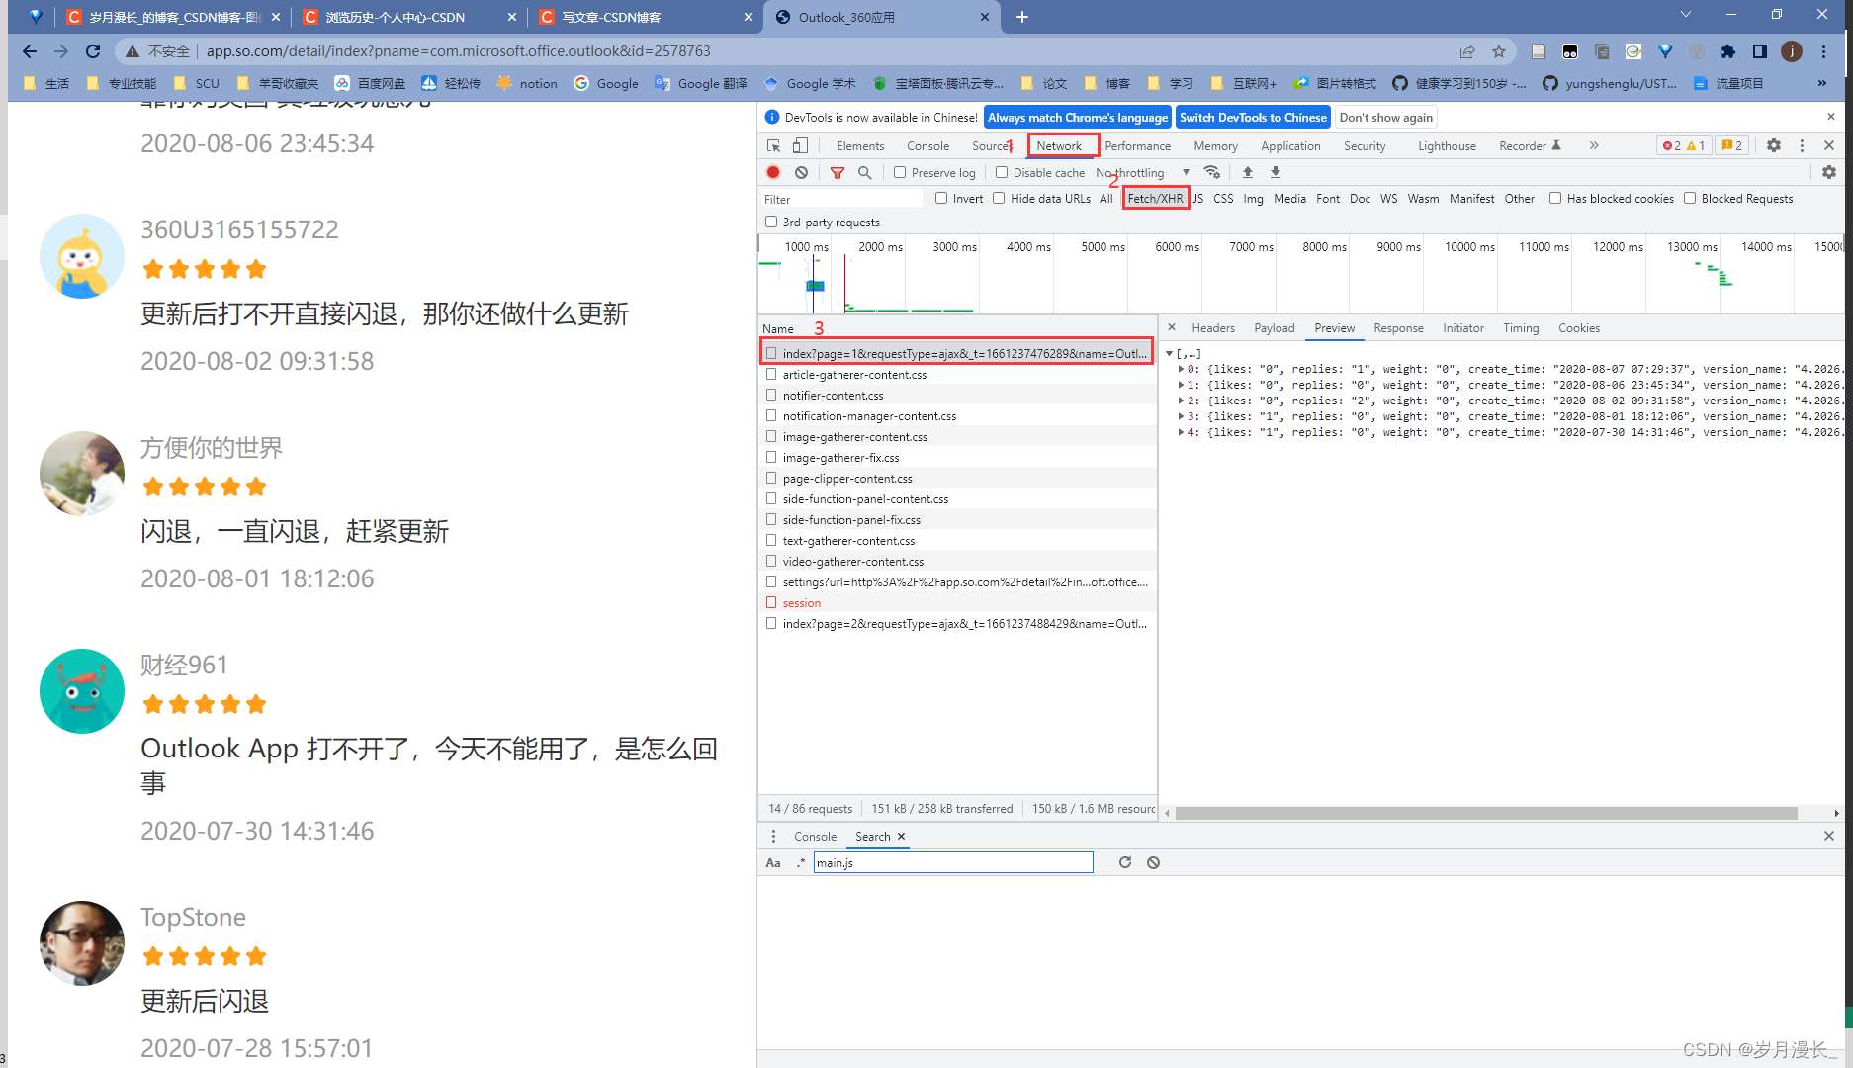
Task: Switch to the Console panel
Action: [x=927, y=145]
